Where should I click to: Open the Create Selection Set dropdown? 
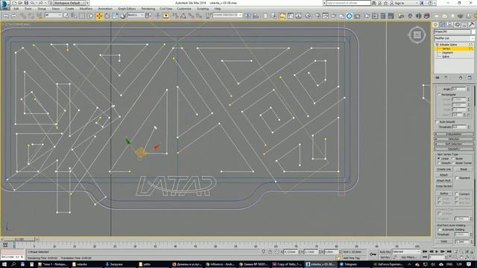point(227,15)
